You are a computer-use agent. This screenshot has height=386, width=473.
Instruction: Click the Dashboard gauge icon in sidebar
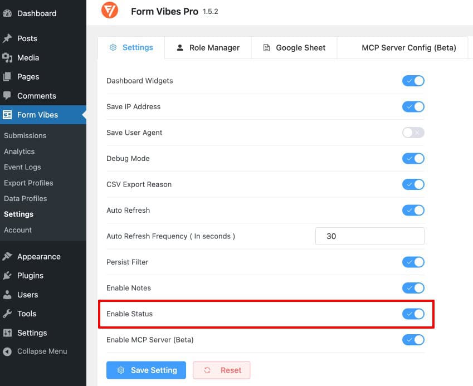(7, 13)
